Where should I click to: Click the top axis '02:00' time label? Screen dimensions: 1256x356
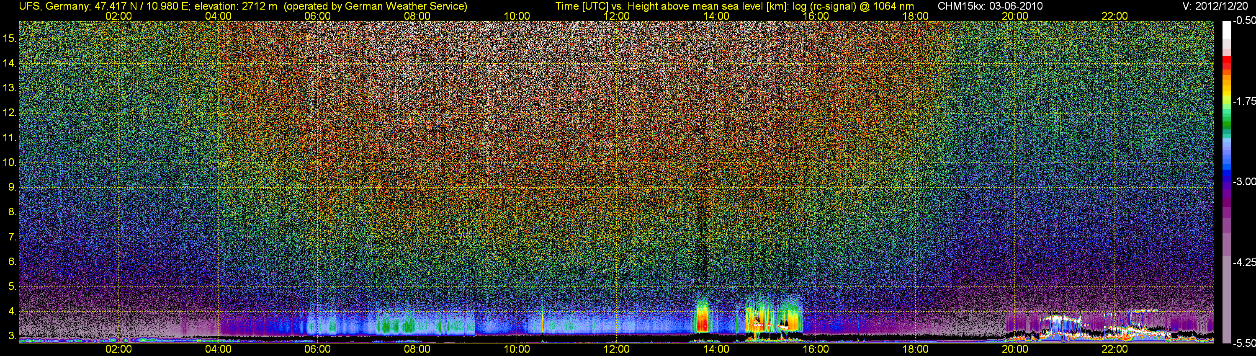click(x=118, y=16)
